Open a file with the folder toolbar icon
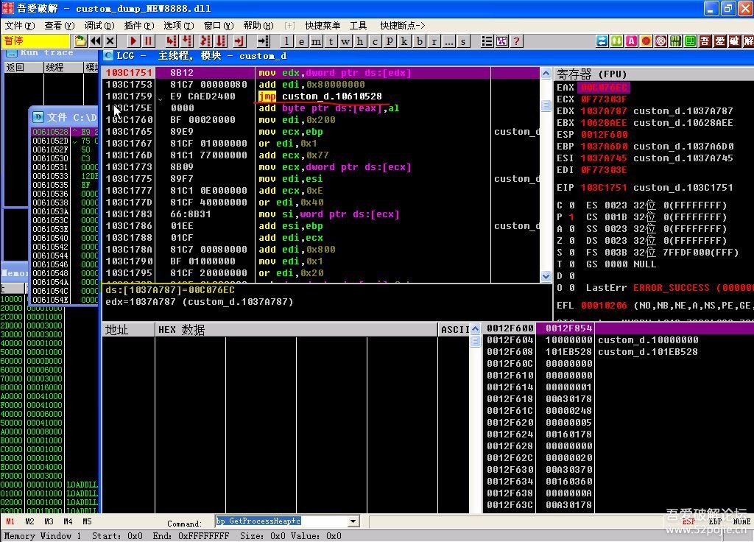 click(x=80, y=41)
